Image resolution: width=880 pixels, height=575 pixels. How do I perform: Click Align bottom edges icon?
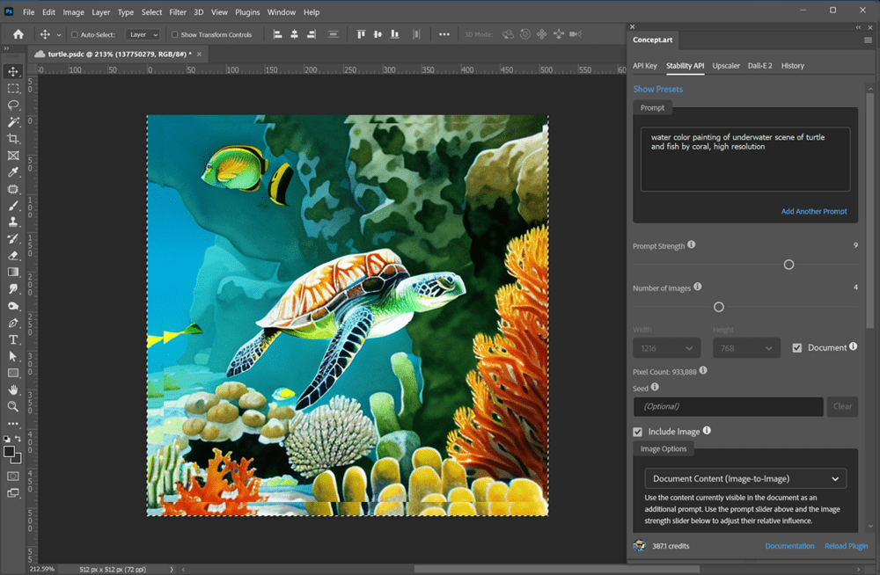(394, 34)
